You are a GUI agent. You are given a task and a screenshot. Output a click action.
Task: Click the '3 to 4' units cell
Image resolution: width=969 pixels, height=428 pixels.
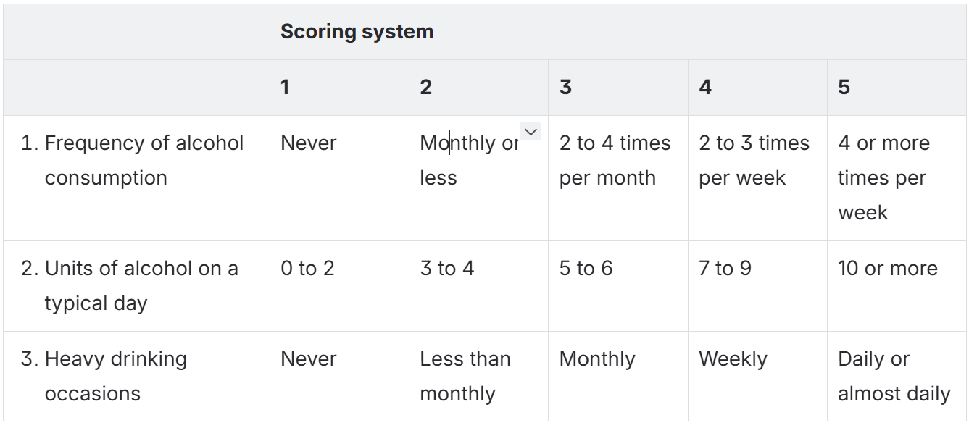(446, 269)
